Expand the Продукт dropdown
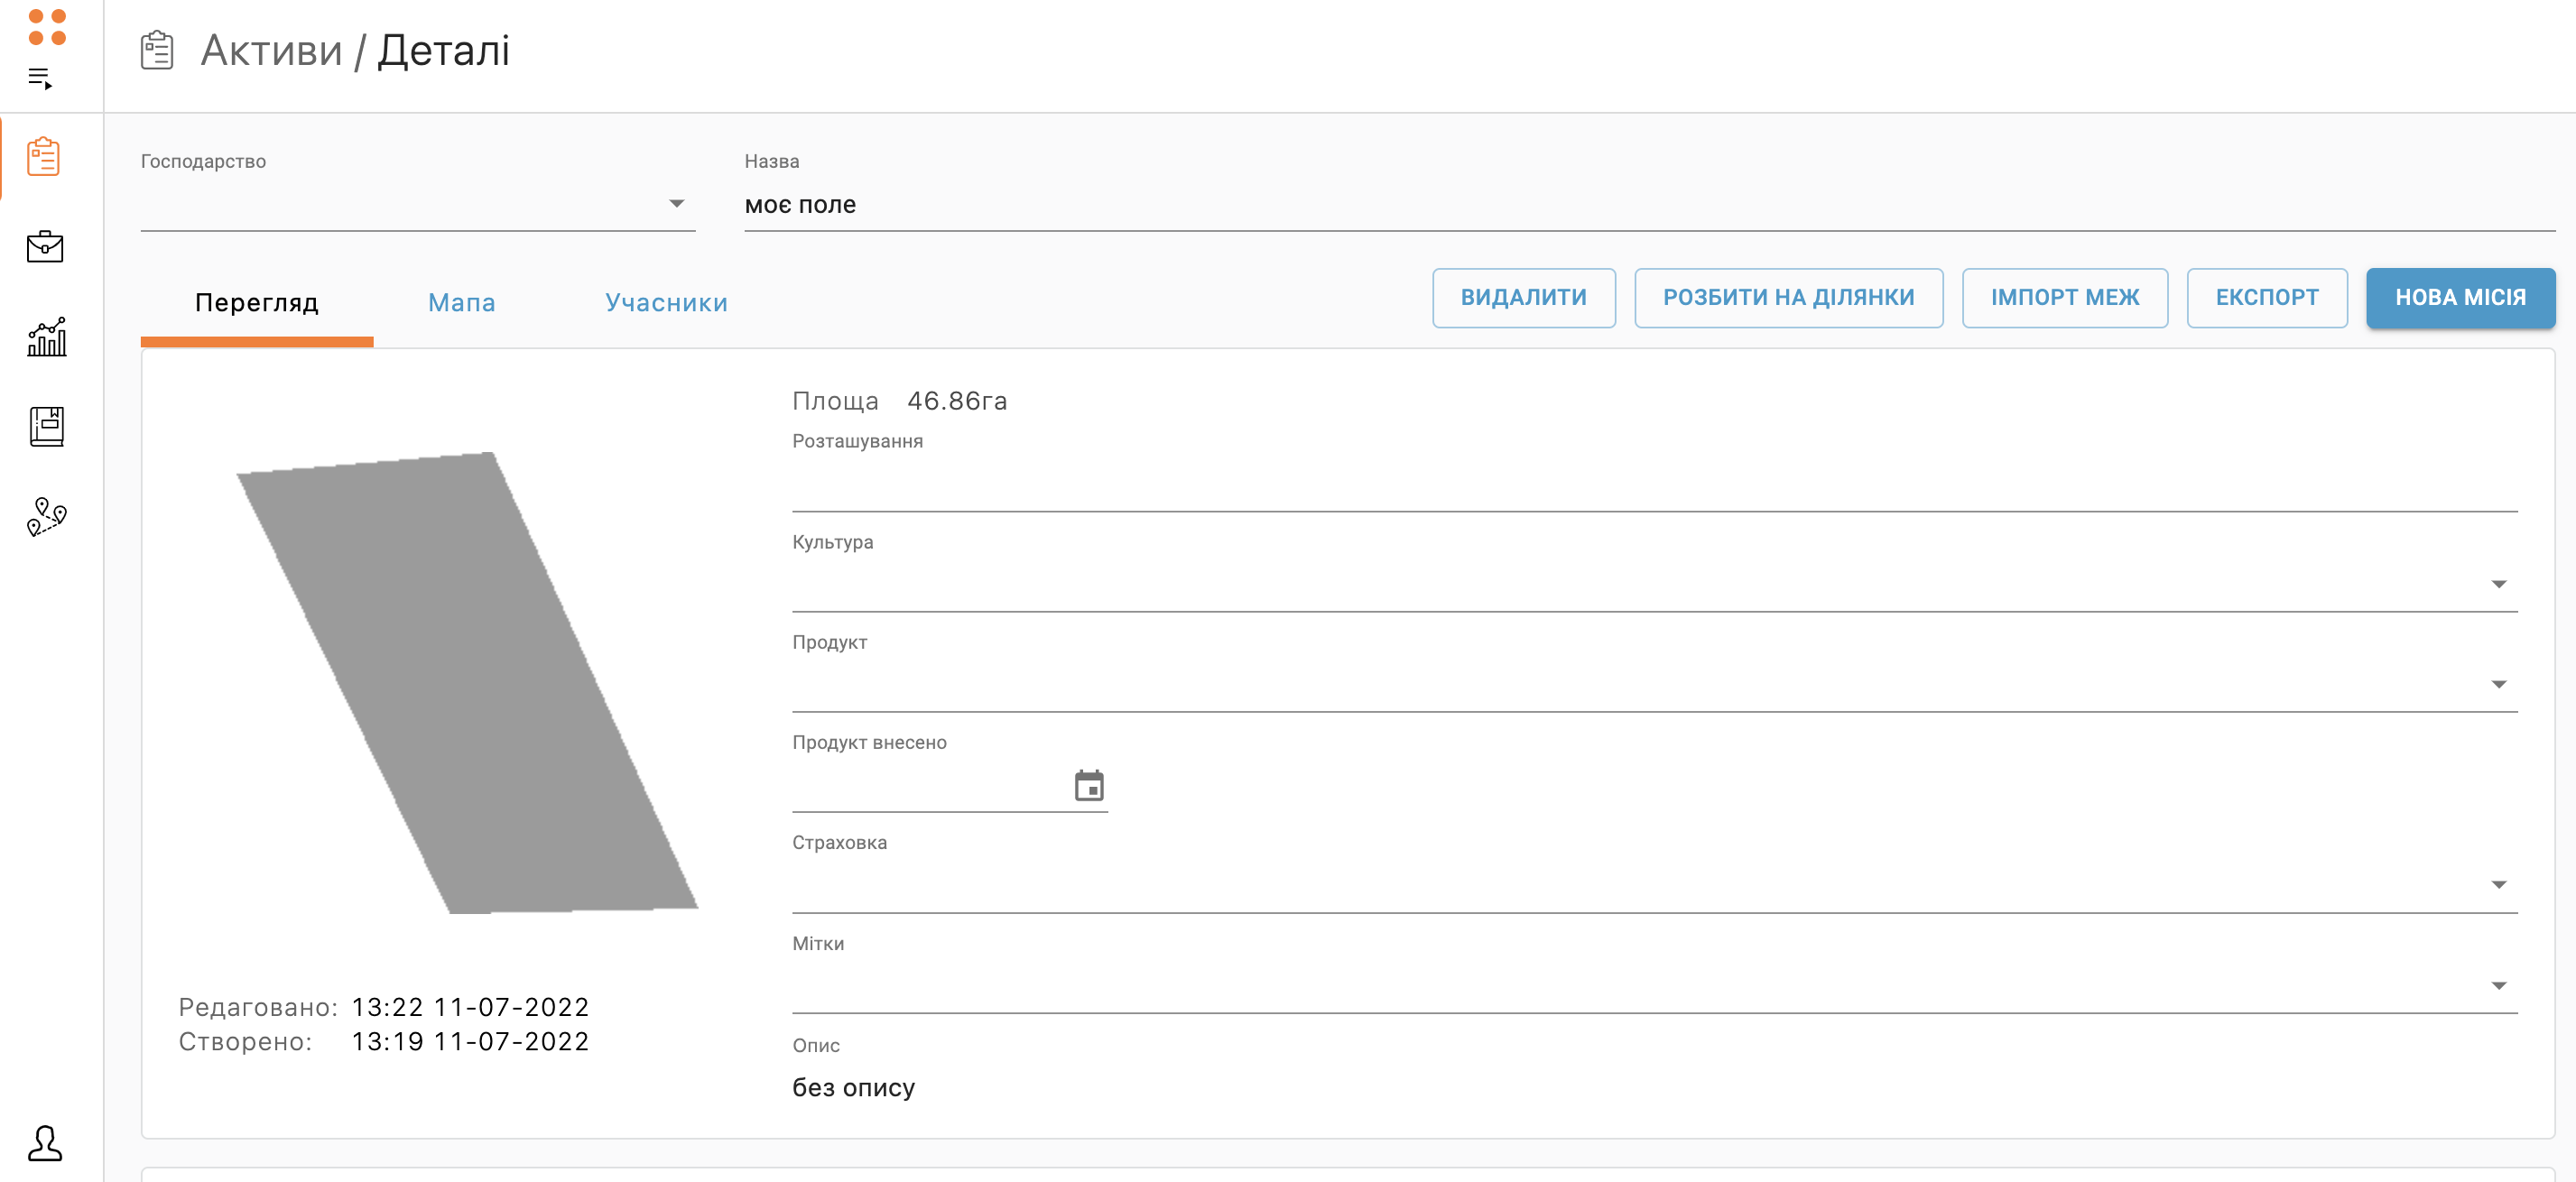This screenshot has width=2576, height=1182. [x=2497, y=684]
